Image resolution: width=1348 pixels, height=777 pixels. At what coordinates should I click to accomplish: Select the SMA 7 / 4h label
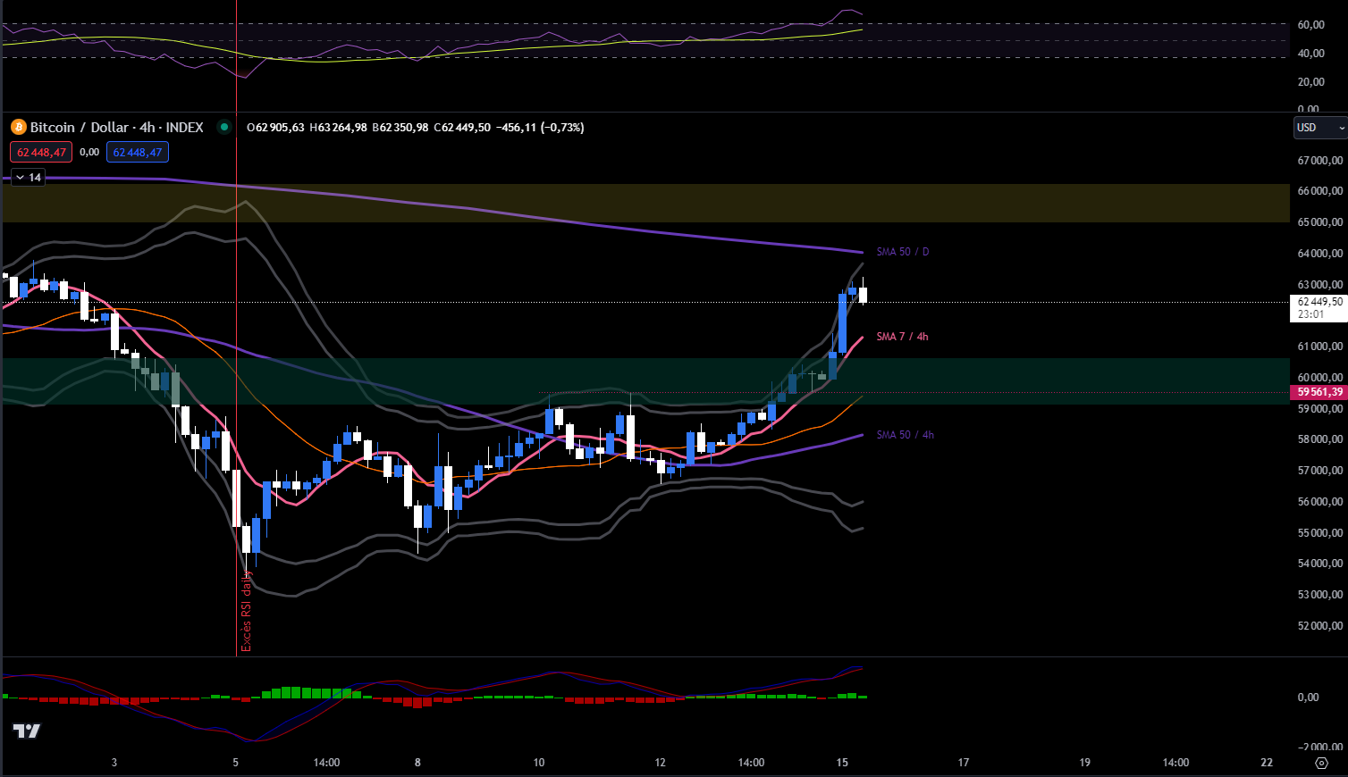[900, 337]
